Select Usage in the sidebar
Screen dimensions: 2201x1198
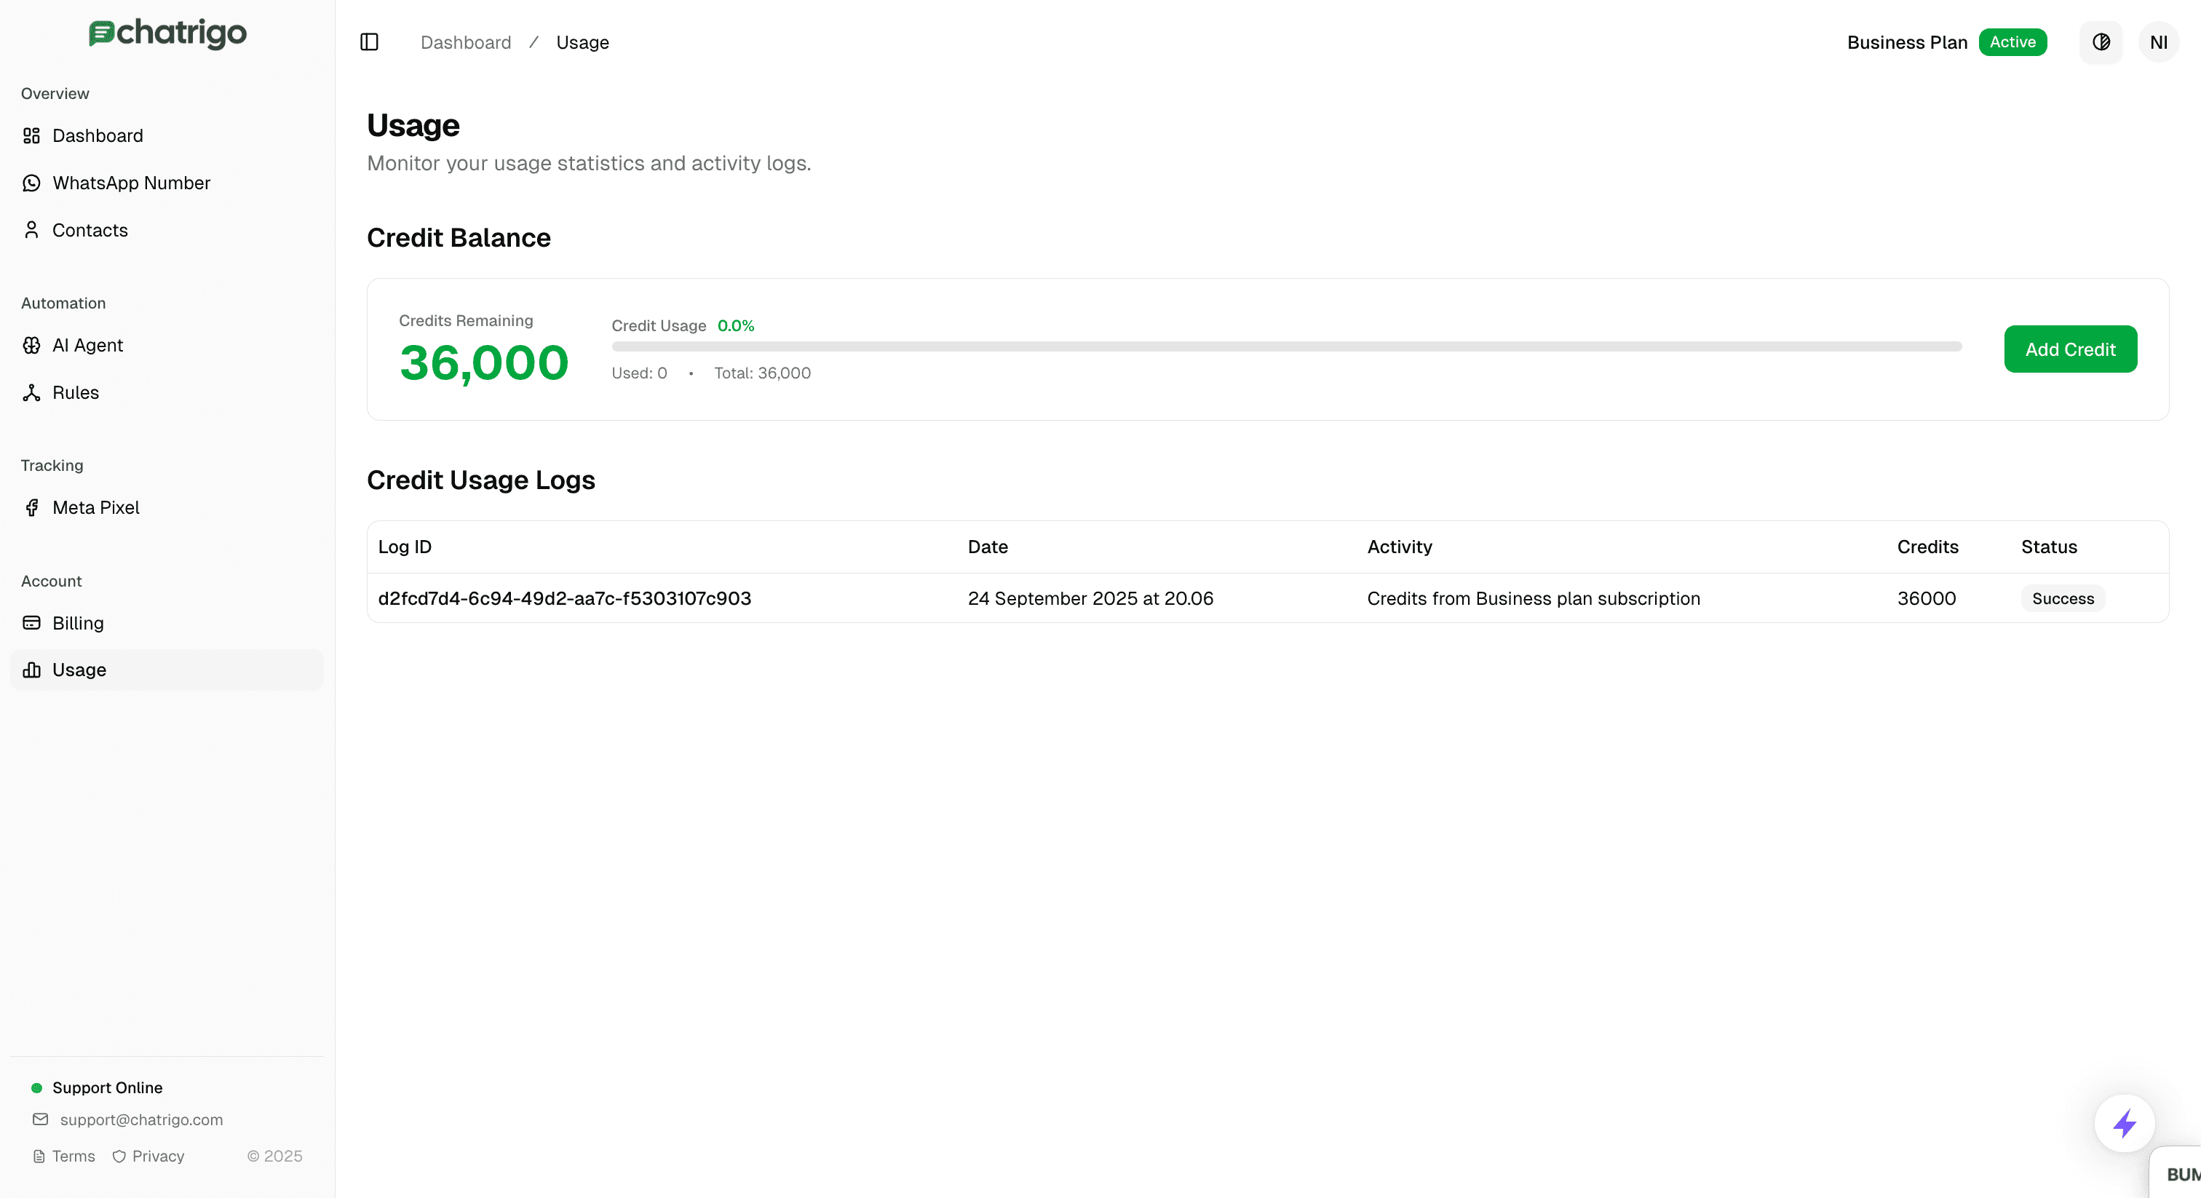(x=79, y=670)
